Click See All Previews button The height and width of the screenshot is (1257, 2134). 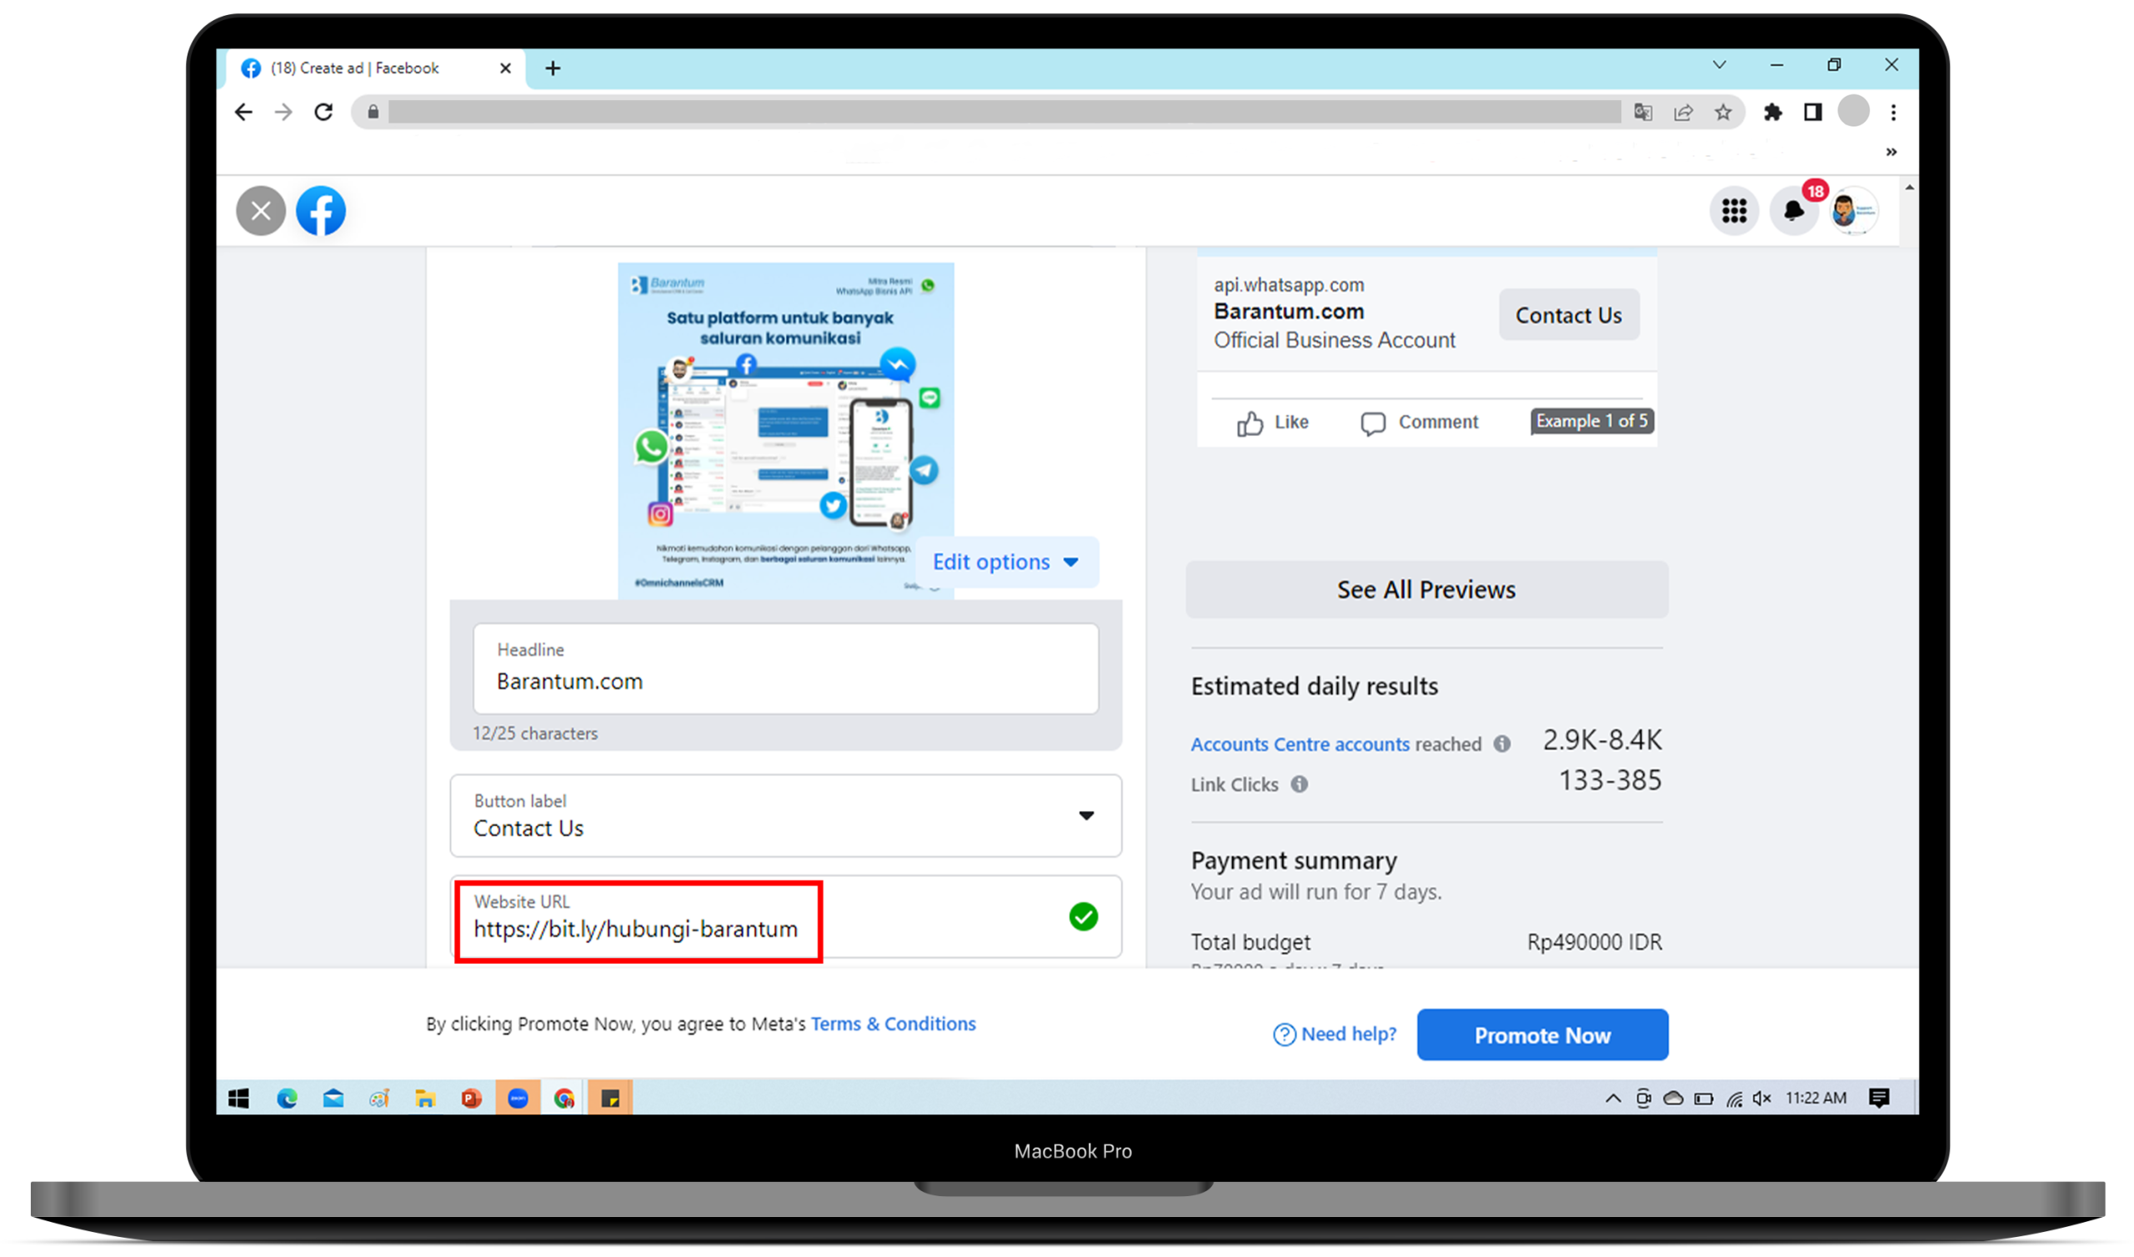(1426, 589)
